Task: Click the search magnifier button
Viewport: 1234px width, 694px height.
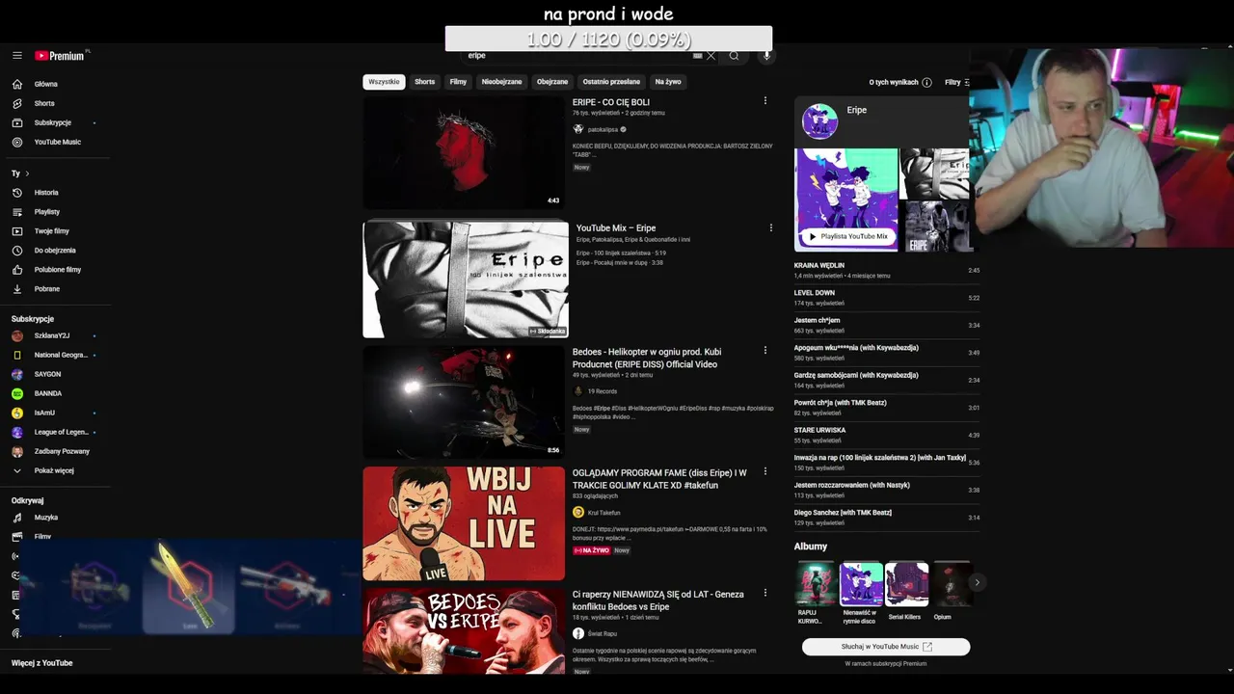Action: (734, 56)
